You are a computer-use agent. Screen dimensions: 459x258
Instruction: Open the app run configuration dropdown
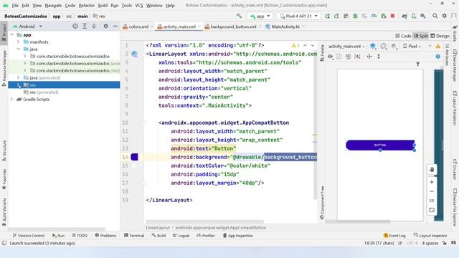click(x=260, y=16)
